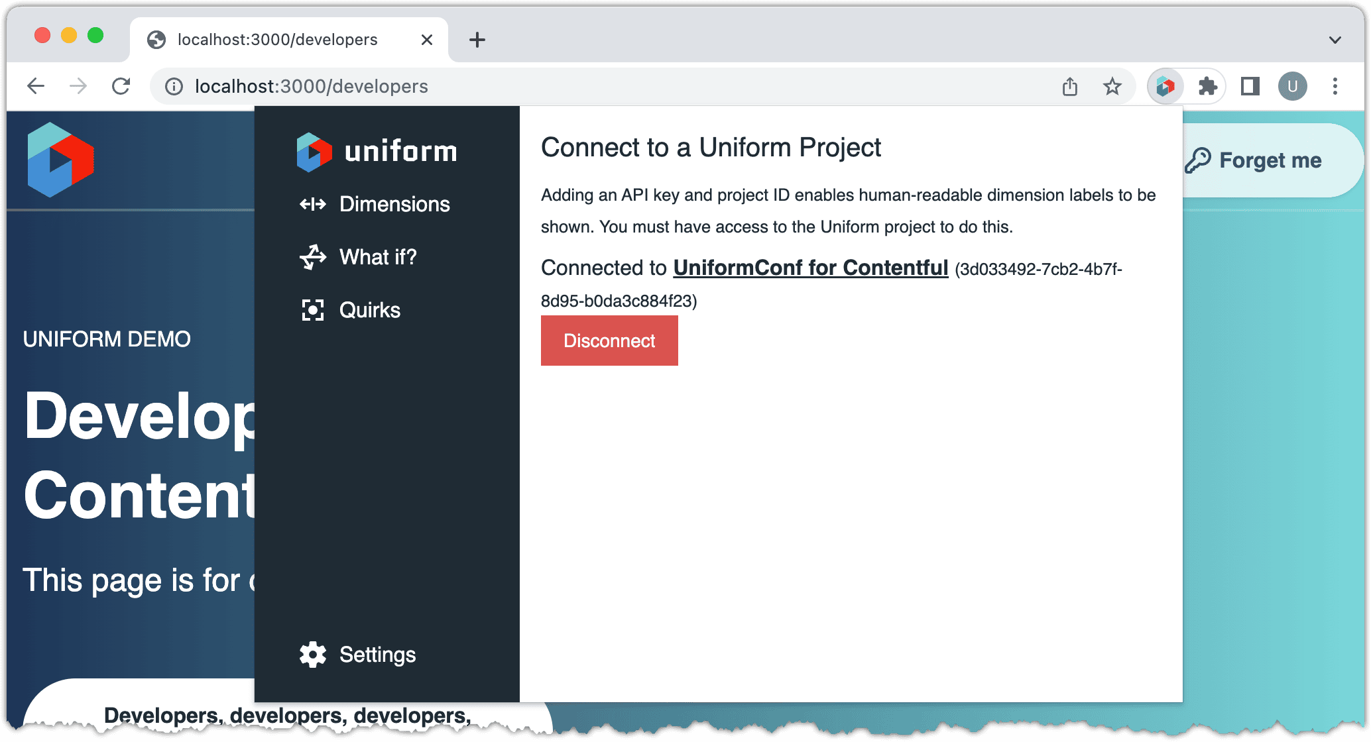This screenshot has height=742, width=1371.
Task: Open a new browser tab
Action: click(477, 40)
